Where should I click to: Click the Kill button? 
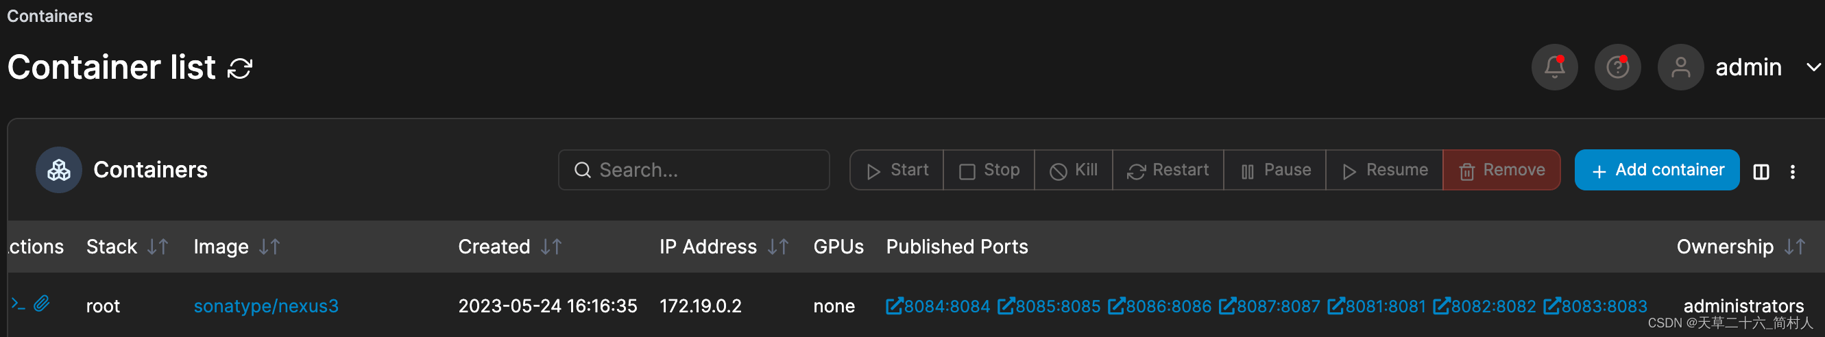tap(1074, 170)
